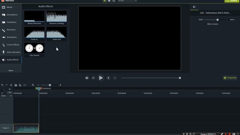Click the JJD - Adventure clip title
This screenshot has height=135, width=240.
click(215, 13)
